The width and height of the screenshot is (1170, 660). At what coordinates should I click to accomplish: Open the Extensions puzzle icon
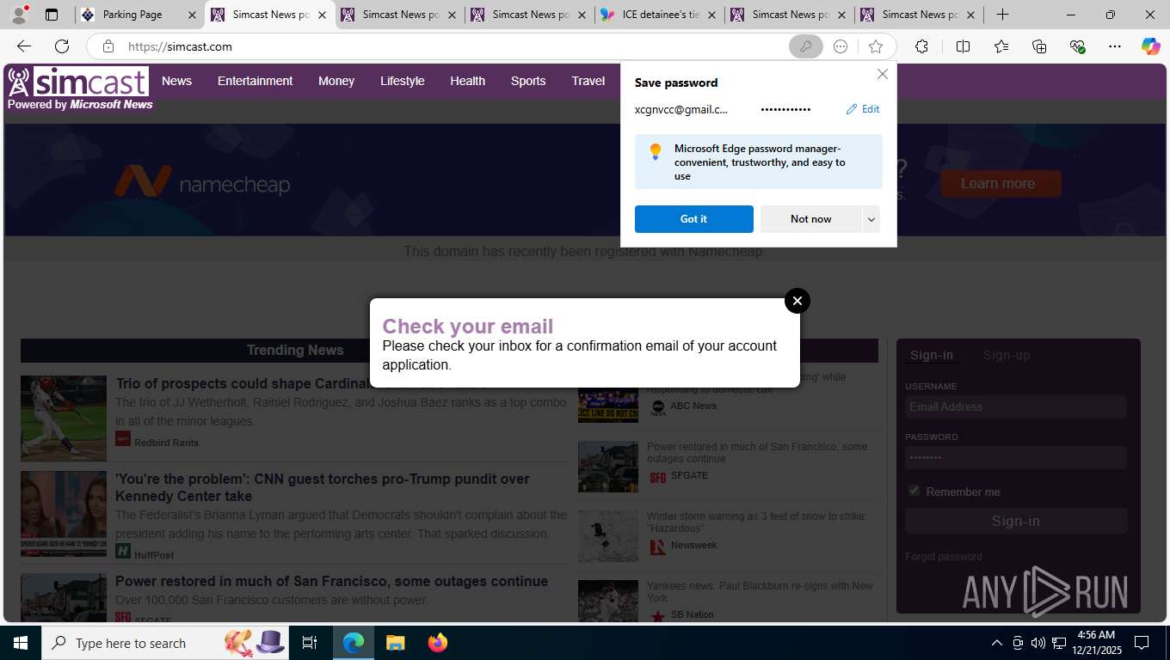point(921,46)
